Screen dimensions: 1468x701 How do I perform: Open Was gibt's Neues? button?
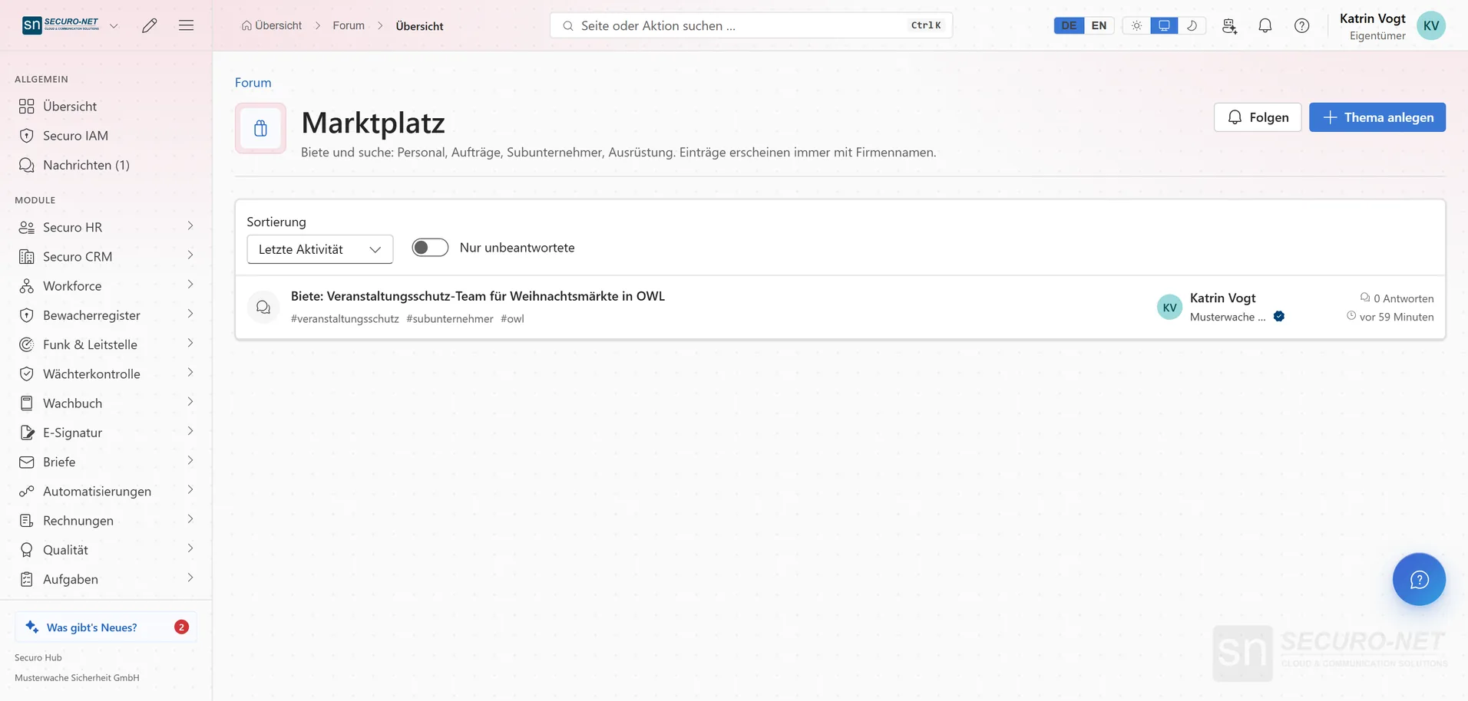coord(106,627)
